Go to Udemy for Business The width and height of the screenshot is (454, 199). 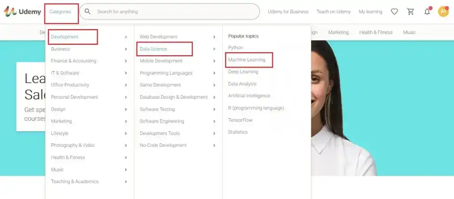[x=288, y=12]
